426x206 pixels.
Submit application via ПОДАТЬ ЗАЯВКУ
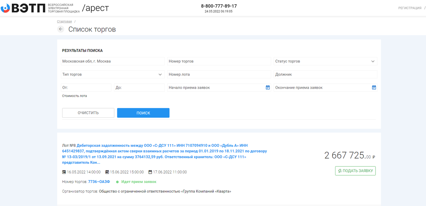pos(355,171)
